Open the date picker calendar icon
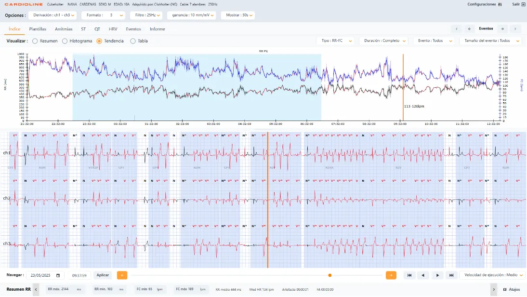This screenshot has height=297, width=527. click(x=58, y=275)
